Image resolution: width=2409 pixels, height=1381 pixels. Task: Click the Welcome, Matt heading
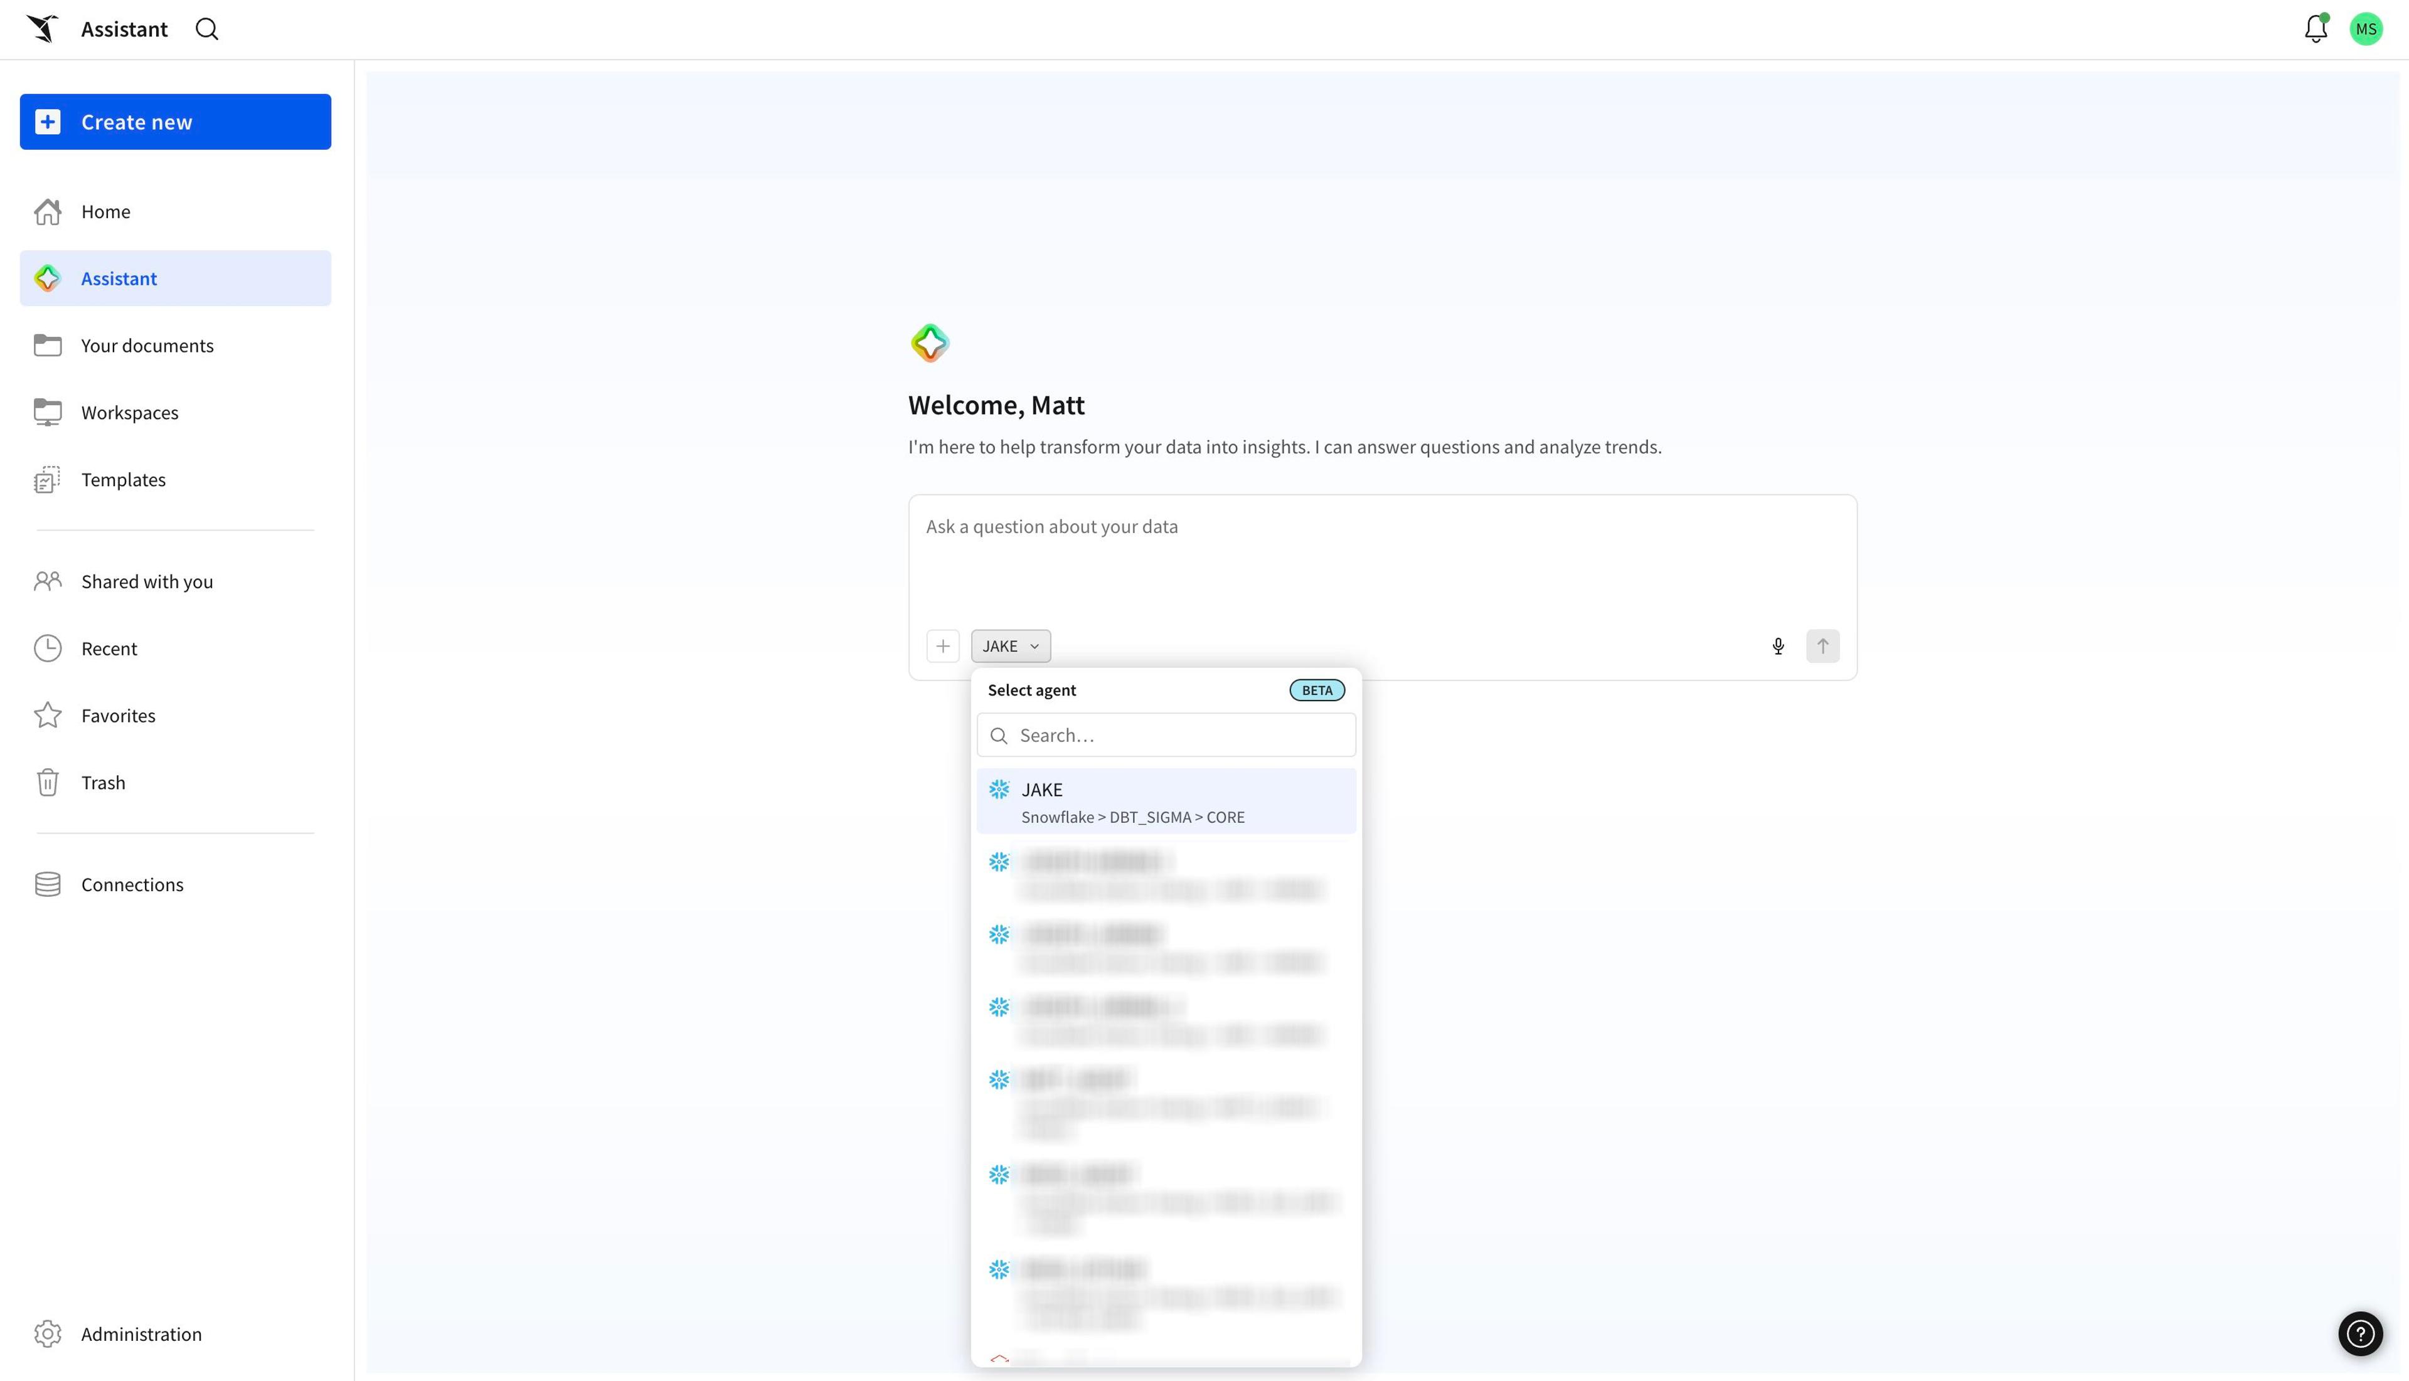click(996, 405)
